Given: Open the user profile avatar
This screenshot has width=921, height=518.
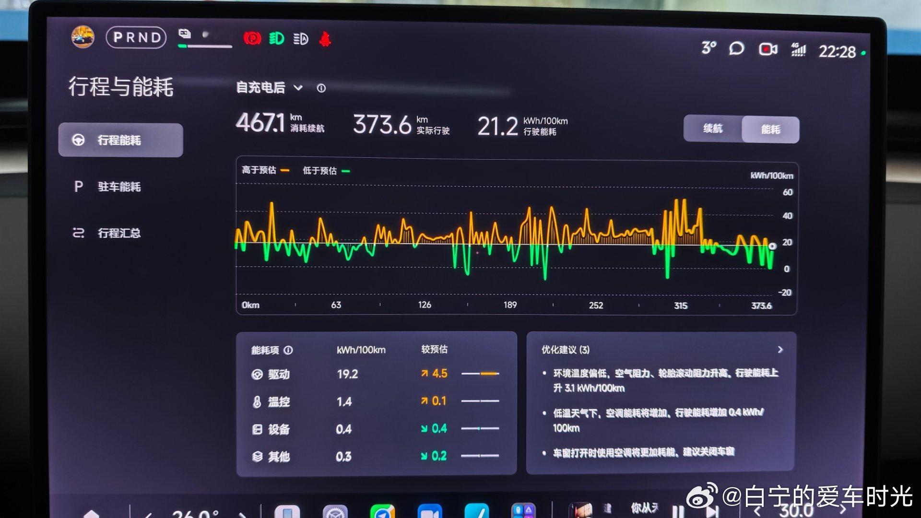Looking at the screenshot, I should [x=83, y=37].
